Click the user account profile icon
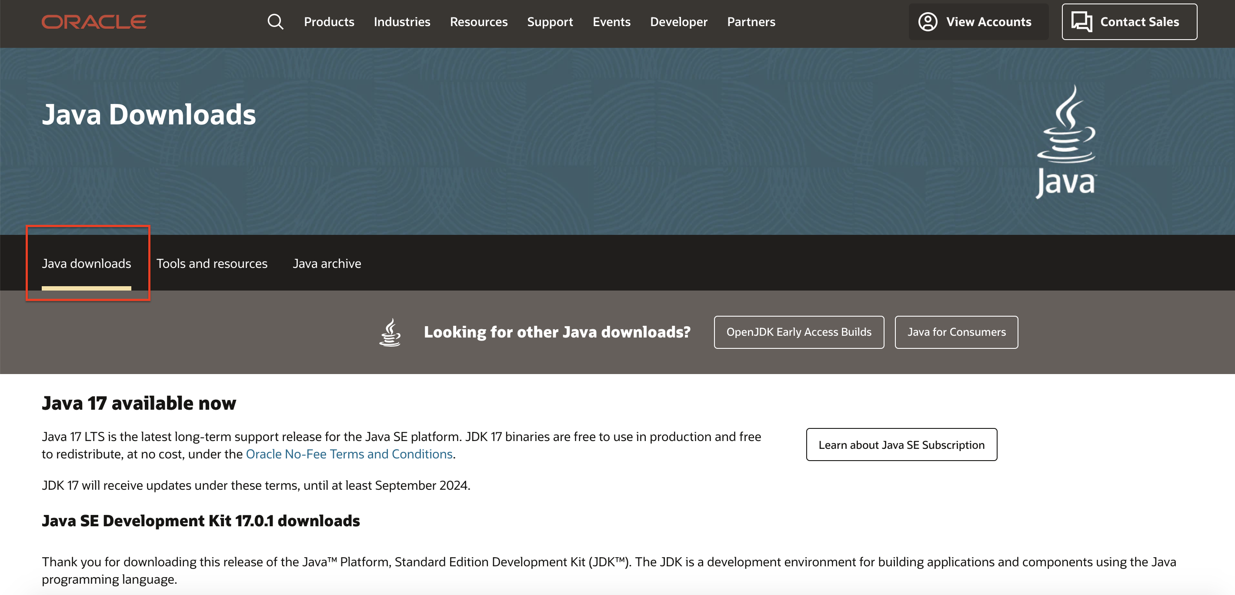 pyautogui.click(x=927, y=22)
